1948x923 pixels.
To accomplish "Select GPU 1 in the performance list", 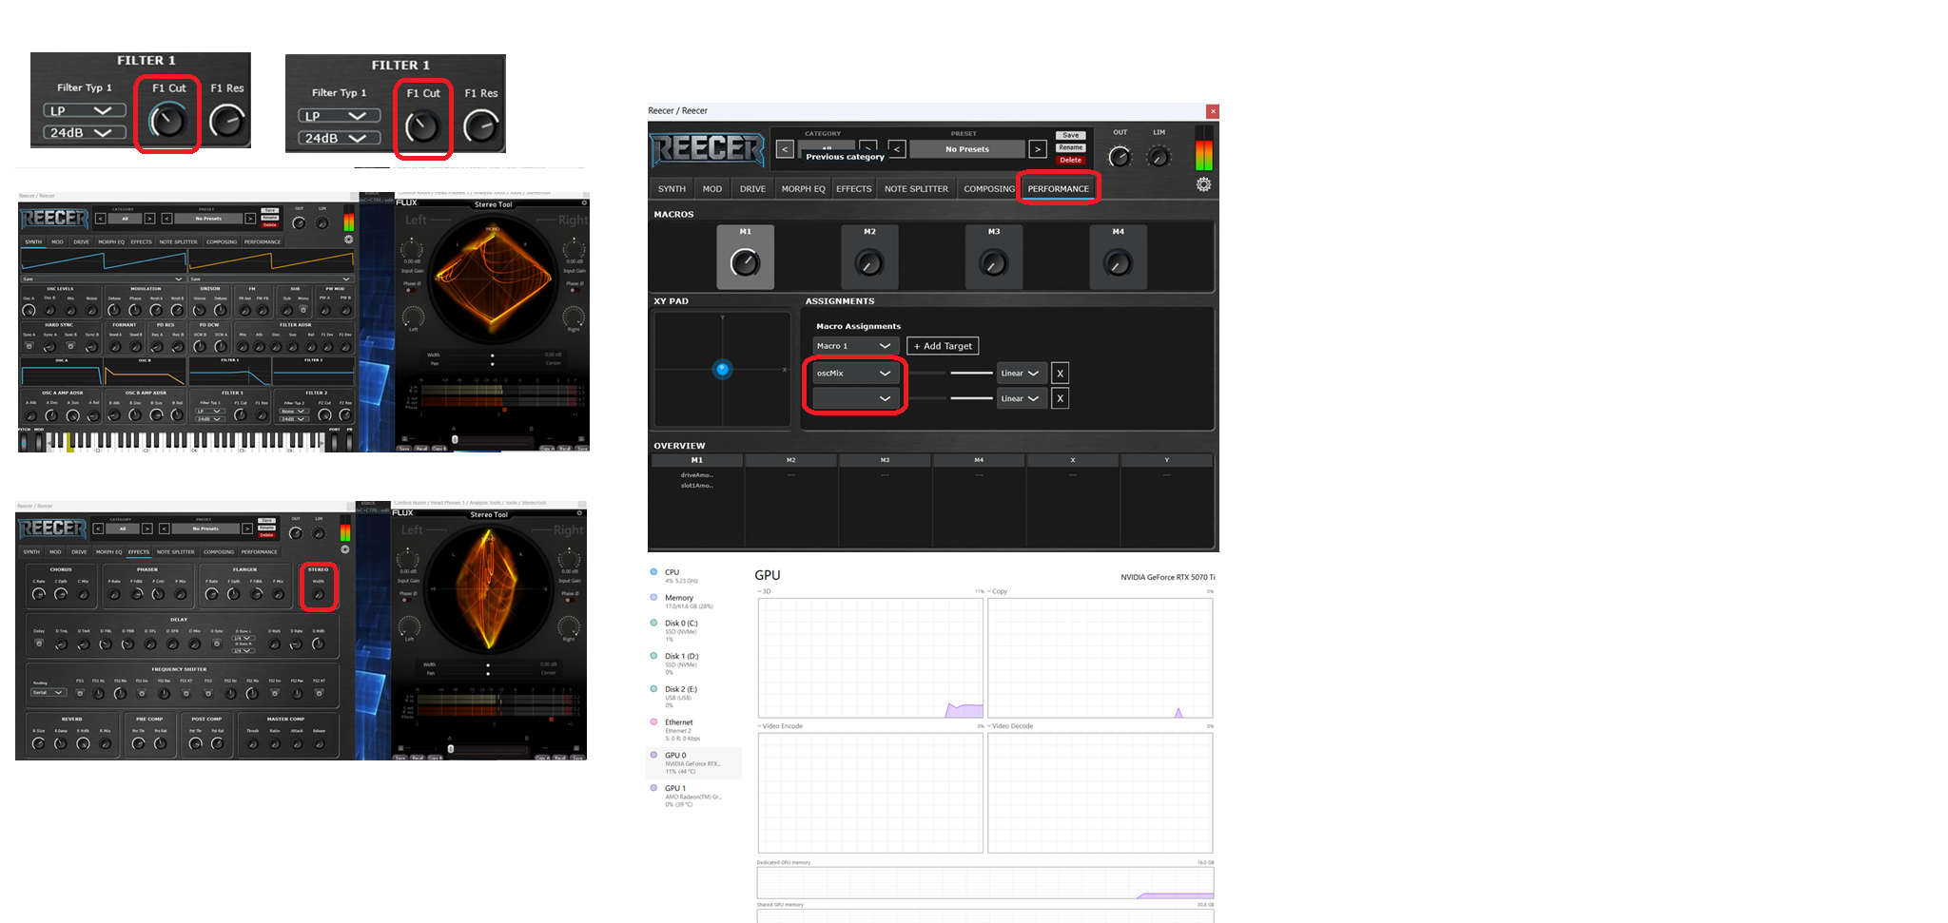I will pyautogui.click(x=674, y=789).
